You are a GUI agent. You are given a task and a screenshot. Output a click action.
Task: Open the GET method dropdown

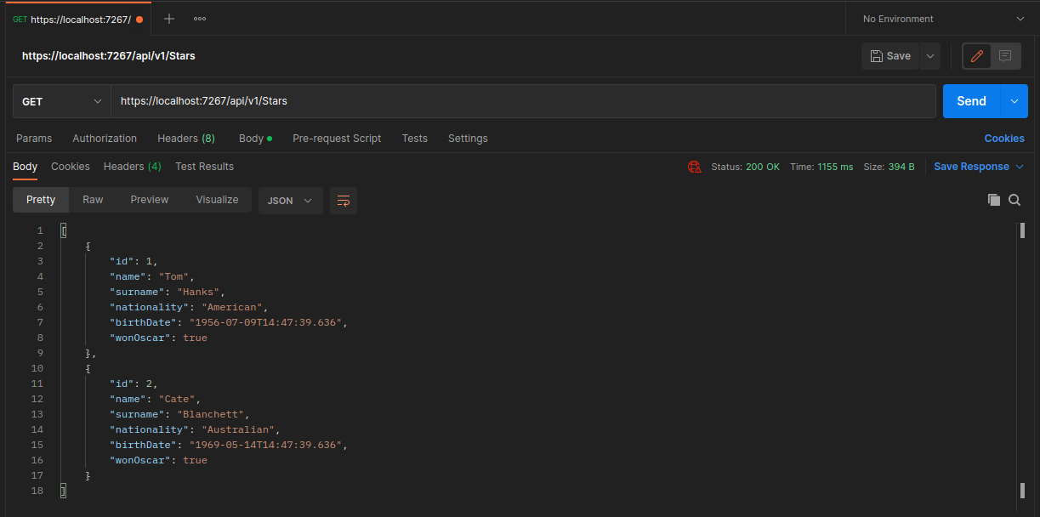click(x=62, y=101)
